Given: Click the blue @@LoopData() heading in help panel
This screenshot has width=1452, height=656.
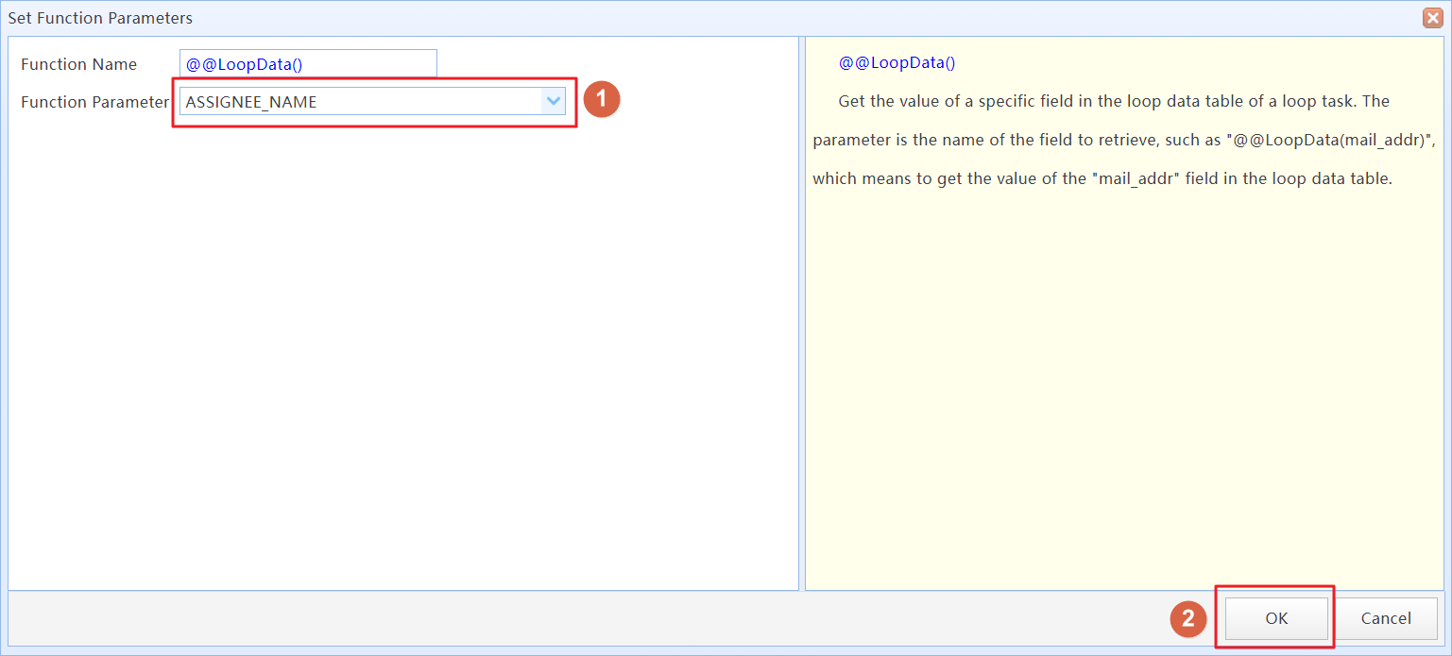Looking at the screenshot, I should (x=897, y=63).
